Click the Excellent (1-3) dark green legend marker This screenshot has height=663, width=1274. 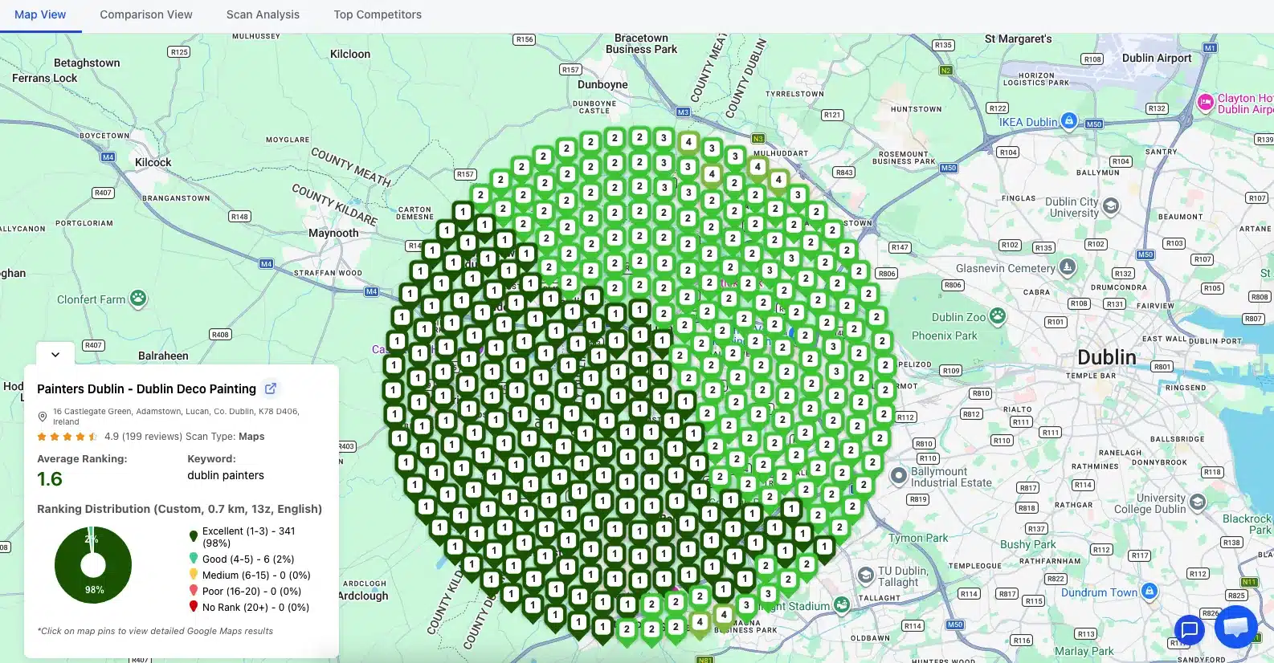click(x=193, y=536)
